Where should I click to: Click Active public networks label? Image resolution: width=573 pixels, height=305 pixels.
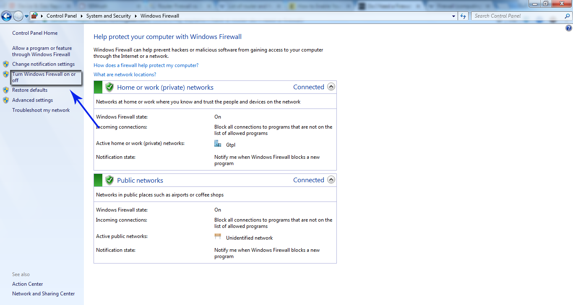click(x=122, y=236)
